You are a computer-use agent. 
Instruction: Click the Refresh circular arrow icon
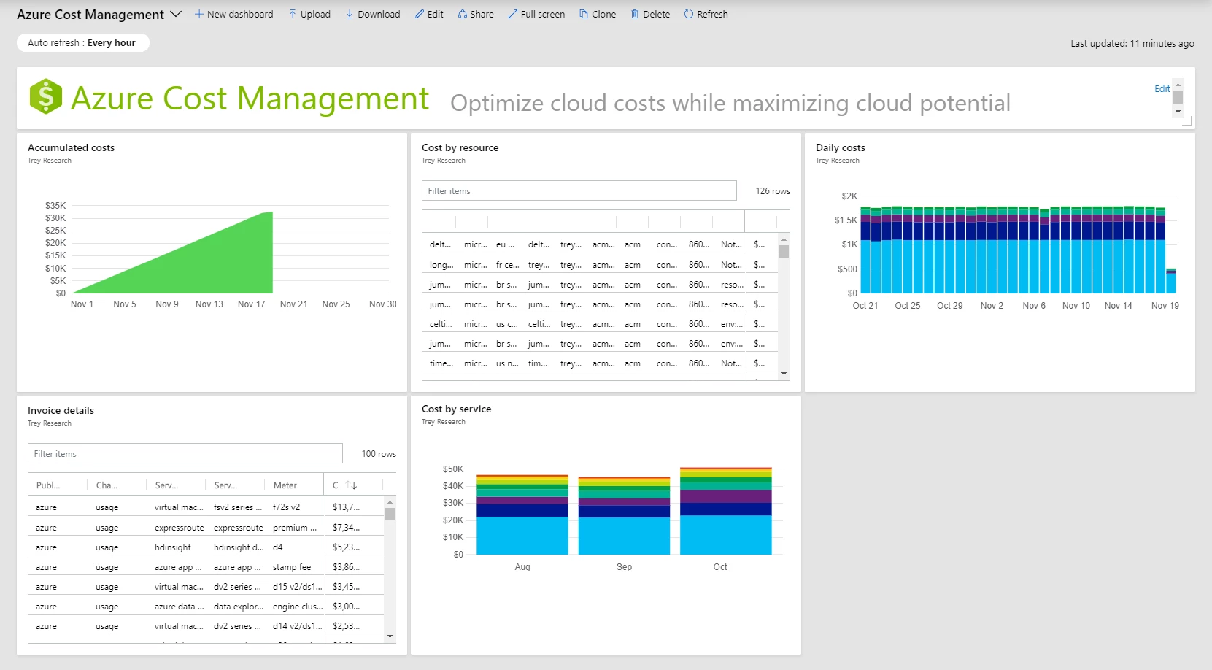(x=689, y=14)
